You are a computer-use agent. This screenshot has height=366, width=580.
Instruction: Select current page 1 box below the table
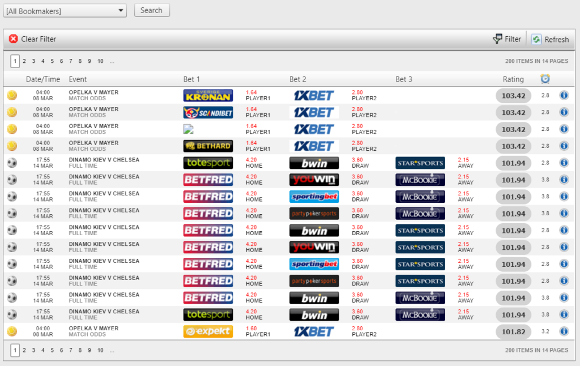[x=15, y=350]
